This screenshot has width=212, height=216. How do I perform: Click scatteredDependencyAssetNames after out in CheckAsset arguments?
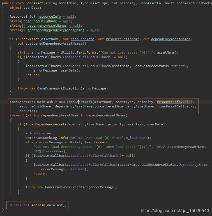[54, 43]
